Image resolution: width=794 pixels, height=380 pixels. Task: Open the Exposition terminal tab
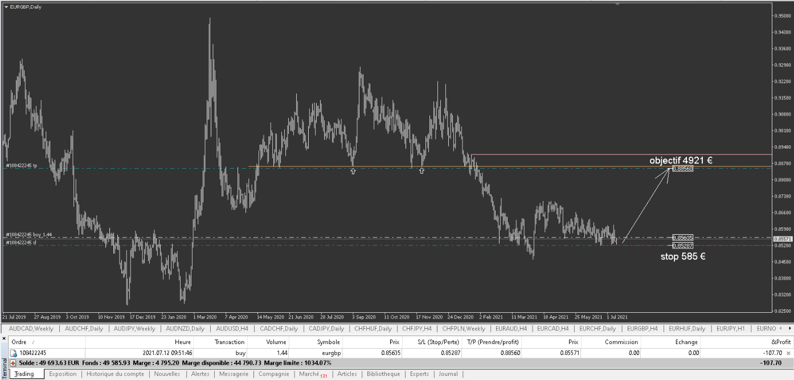coord(63,374)
